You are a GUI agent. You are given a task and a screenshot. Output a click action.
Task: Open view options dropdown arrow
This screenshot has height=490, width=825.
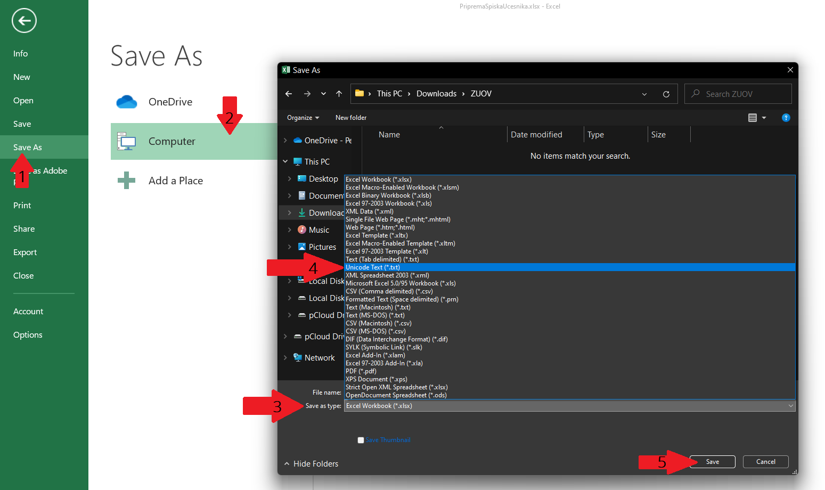[x=764, y=118]
